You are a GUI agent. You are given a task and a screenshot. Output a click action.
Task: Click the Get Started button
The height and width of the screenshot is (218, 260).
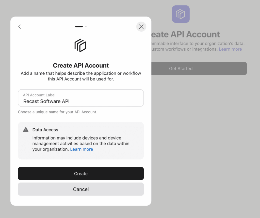click(181, 68)
